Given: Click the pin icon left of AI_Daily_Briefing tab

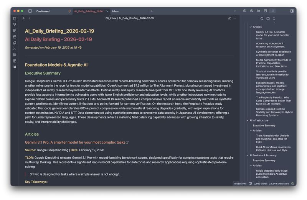Looking at the screenshot, I should pos(69,11).
